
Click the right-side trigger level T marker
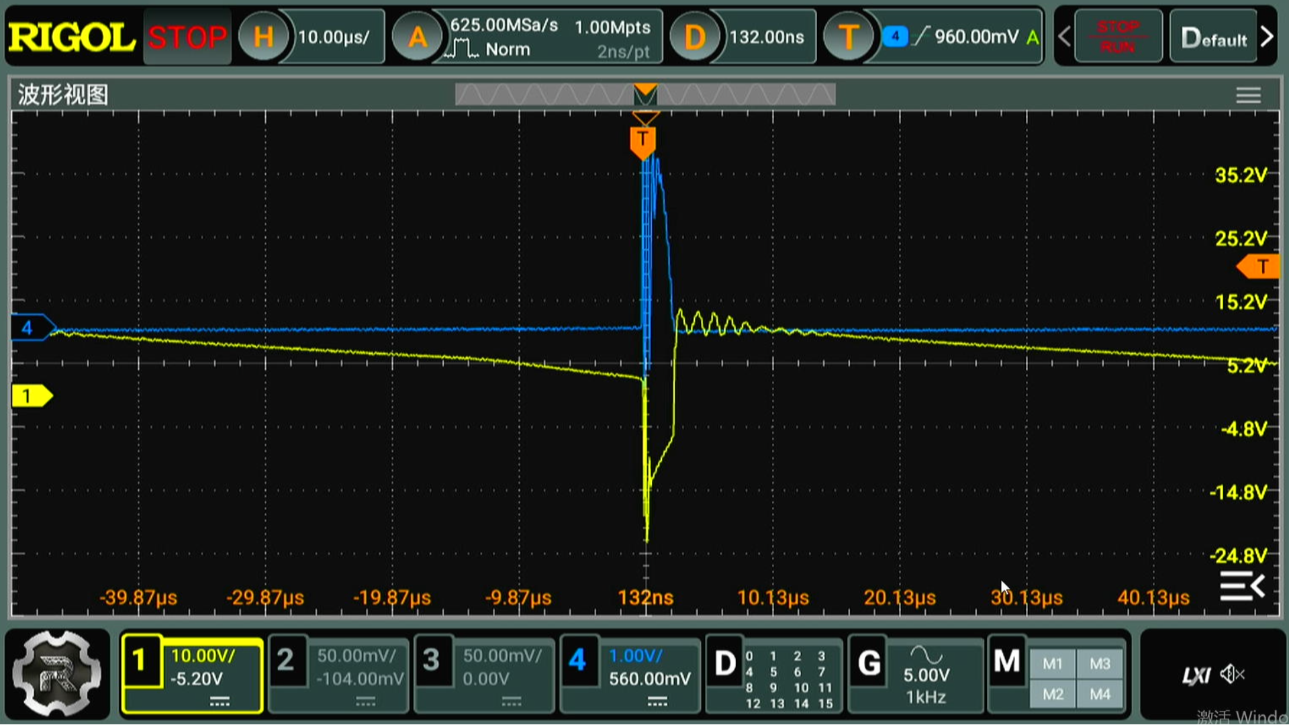pyautogui.click(x=1259, y=267)
